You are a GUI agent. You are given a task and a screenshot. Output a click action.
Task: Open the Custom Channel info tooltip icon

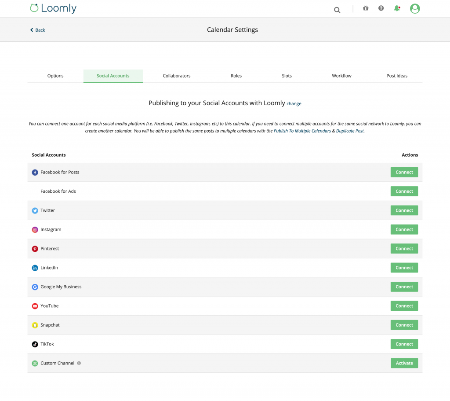[x=79, y=363]
